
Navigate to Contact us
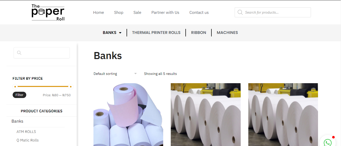pyautogui.click(x=199, y=12)
